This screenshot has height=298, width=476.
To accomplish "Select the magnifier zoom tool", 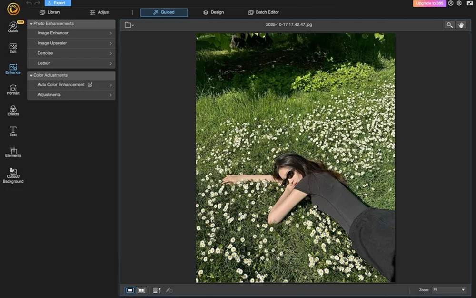I will click(449, 25).
